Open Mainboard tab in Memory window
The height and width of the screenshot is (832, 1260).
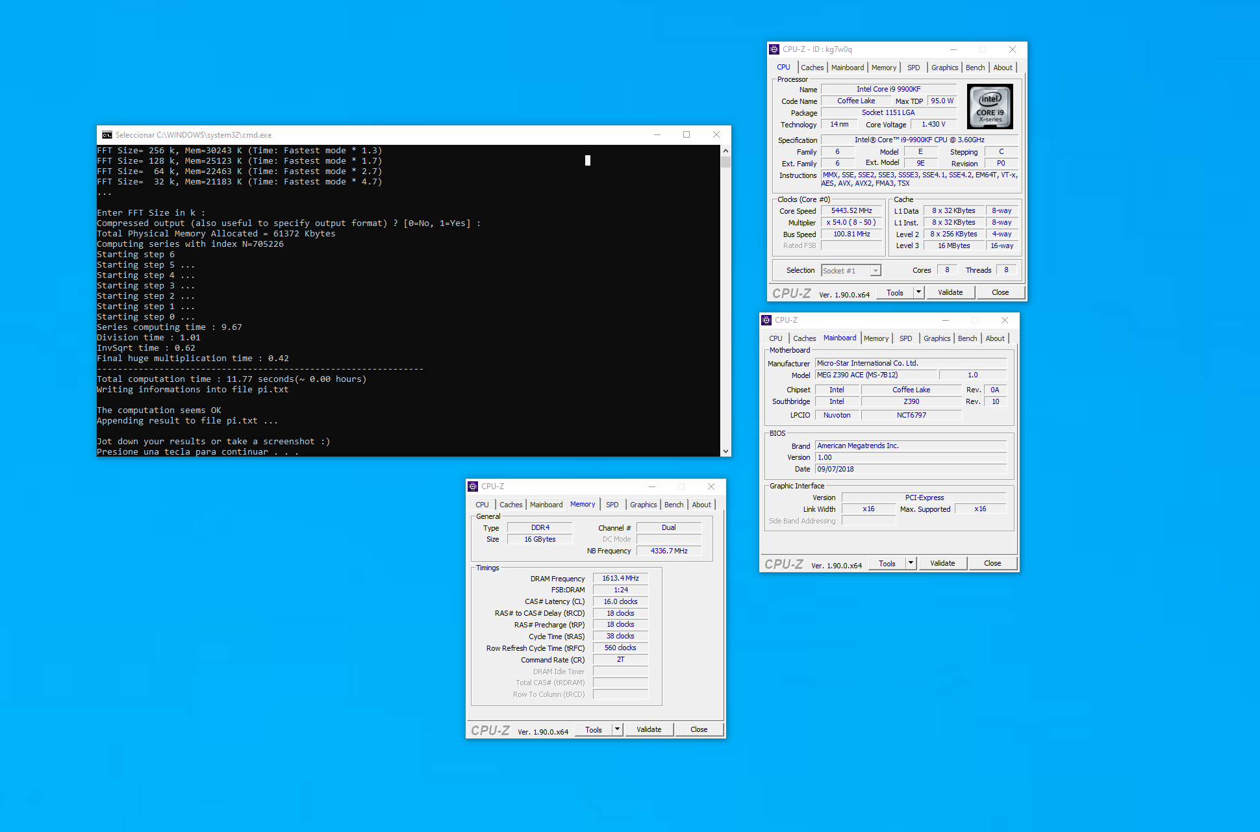(546, 505)
